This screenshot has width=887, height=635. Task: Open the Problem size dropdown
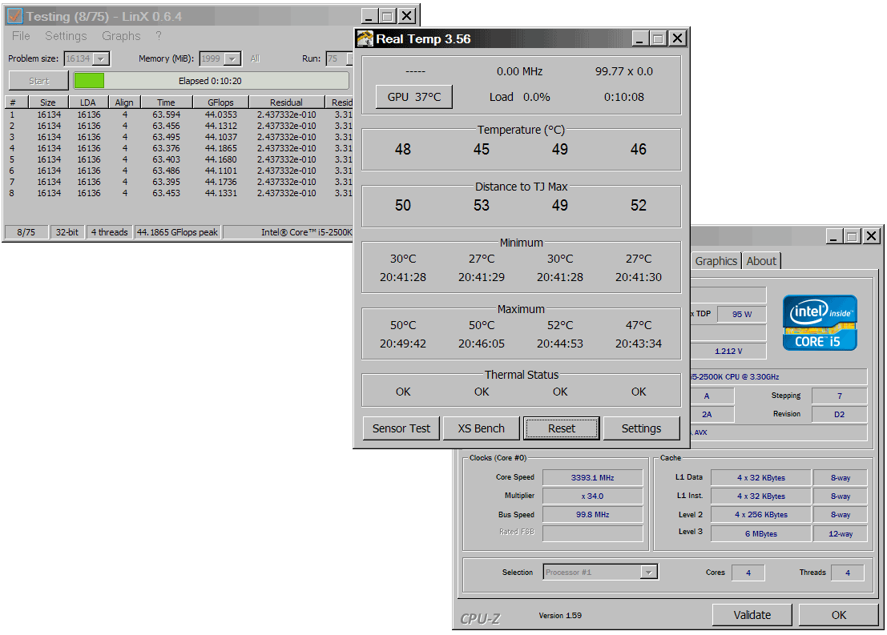(x=101, y=58)
